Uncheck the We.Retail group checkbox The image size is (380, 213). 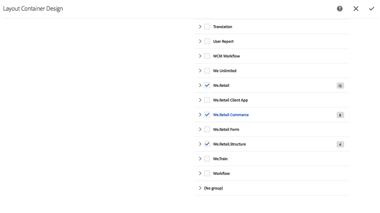(x=207, y=85)
